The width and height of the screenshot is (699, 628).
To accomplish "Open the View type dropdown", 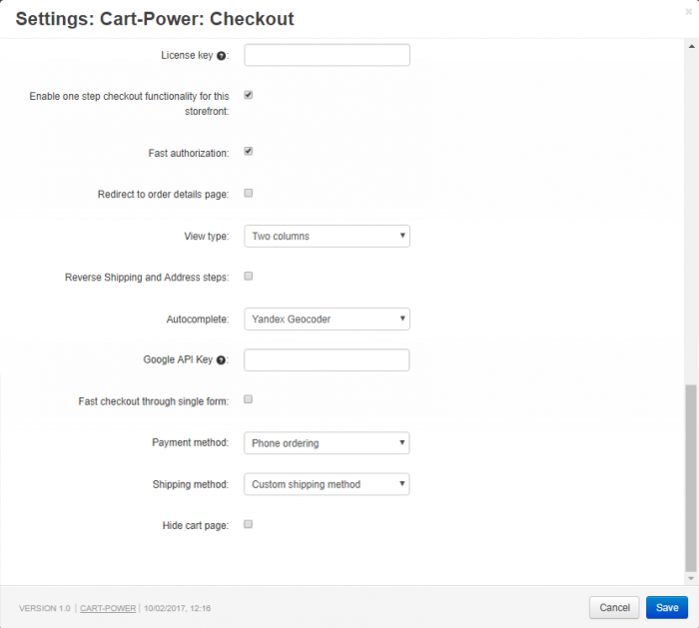I will pyautogui.click(x=327, y=237).
